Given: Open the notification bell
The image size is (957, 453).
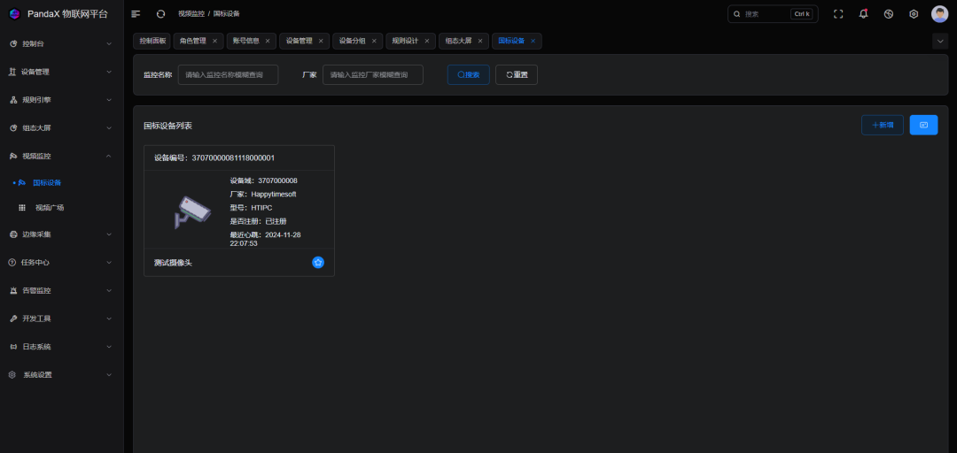Looking at the screenshot, I should tap(863, 14).
